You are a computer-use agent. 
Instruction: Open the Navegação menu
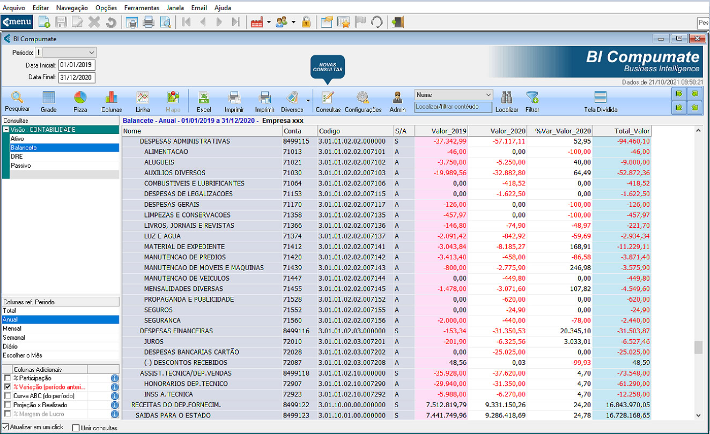(72, 8)
